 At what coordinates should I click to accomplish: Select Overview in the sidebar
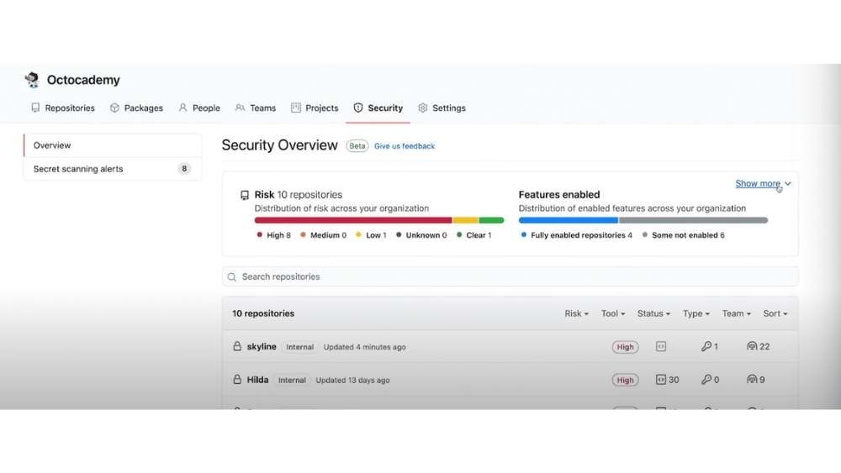pyautogui.click(x=113, y=145)
